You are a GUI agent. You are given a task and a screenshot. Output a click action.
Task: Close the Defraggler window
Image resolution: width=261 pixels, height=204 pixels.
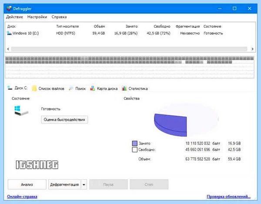click(x=249, y=9)
